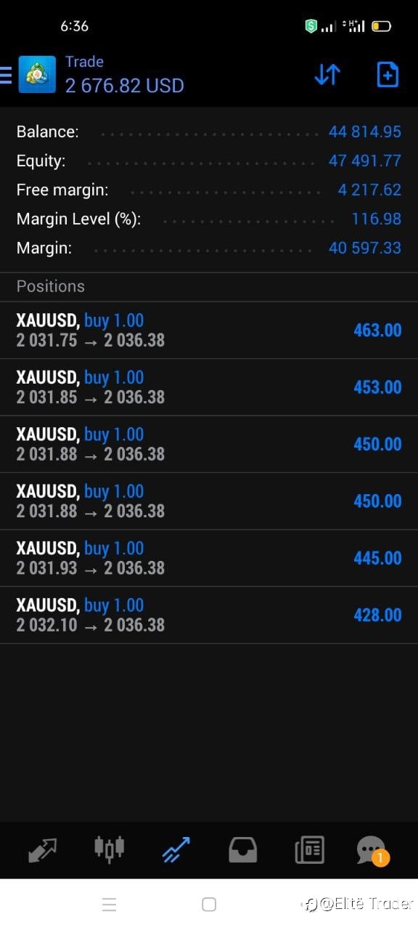
Task: Select XAUUSD position opened at 2 031.85
Action: pyautogui.click(x=209, y=387)
